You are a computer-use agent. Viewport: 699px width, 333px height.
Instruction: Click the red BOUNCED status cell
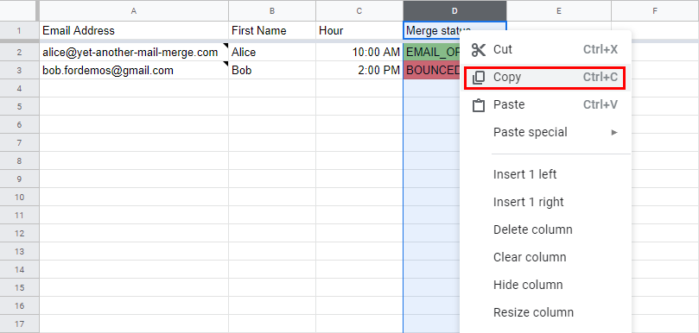click(431, 71)
